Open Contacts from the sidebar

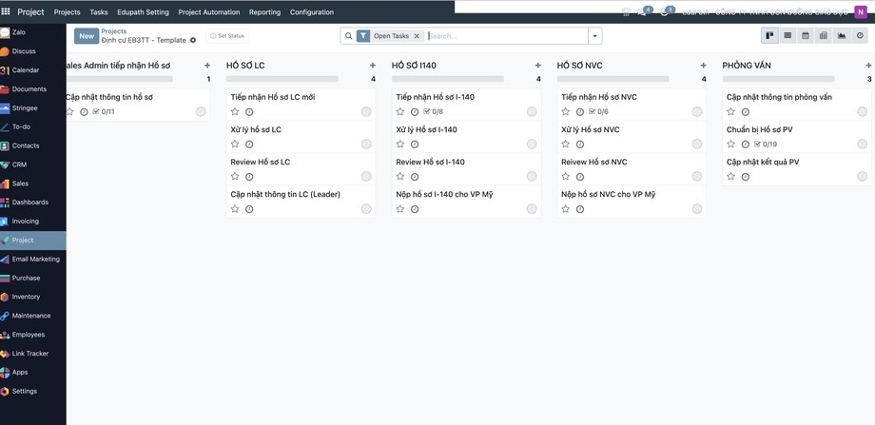[33, 145]
